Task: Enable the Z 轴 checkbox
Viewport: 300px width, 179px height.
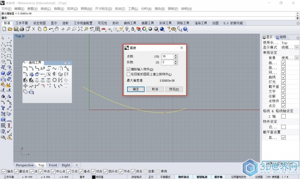Action: click(283, 116)
